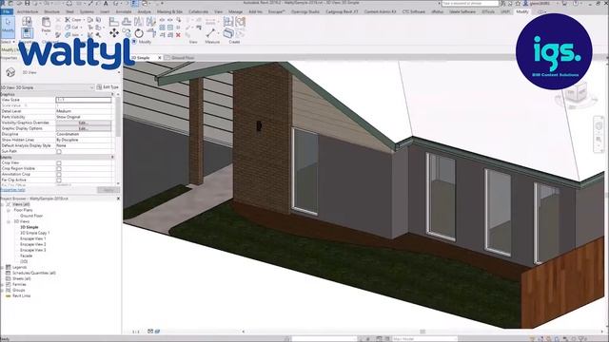Viewport: 609px width, 342px height.
Task: Click the Offset tool icon
Action: pos(127,22)
